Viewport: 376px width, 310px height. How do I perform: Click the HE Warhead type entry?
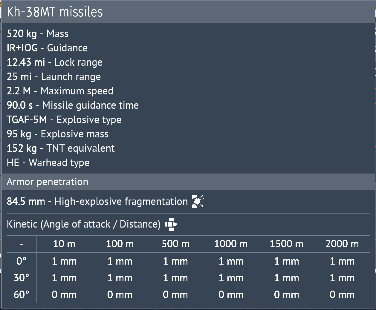48,162
